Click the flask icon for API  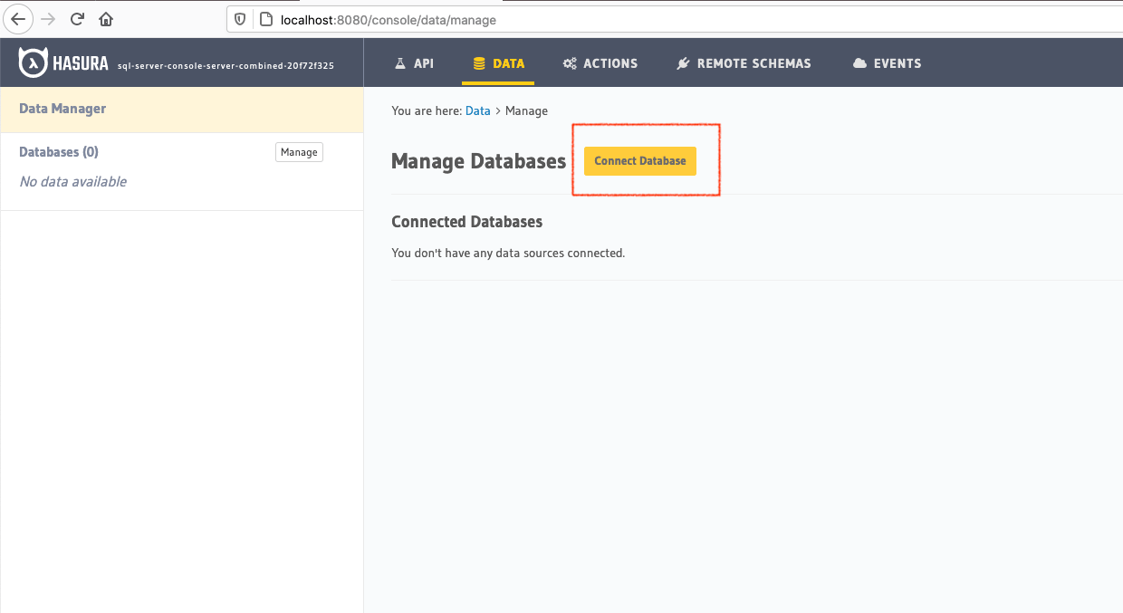click(x=400, y=63)
